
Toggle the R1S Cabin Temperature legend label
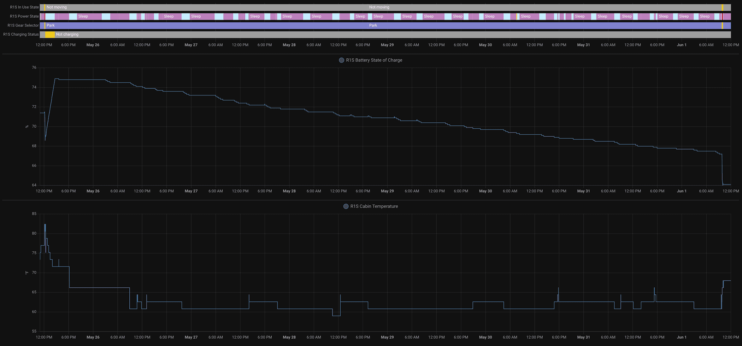click(374, 206)
